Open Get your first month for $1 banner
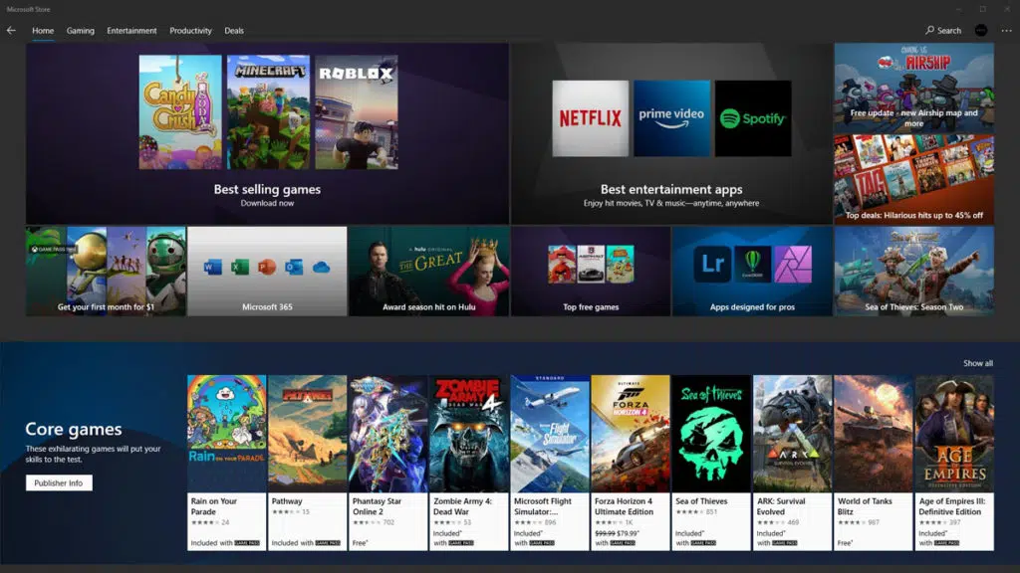 106,271
